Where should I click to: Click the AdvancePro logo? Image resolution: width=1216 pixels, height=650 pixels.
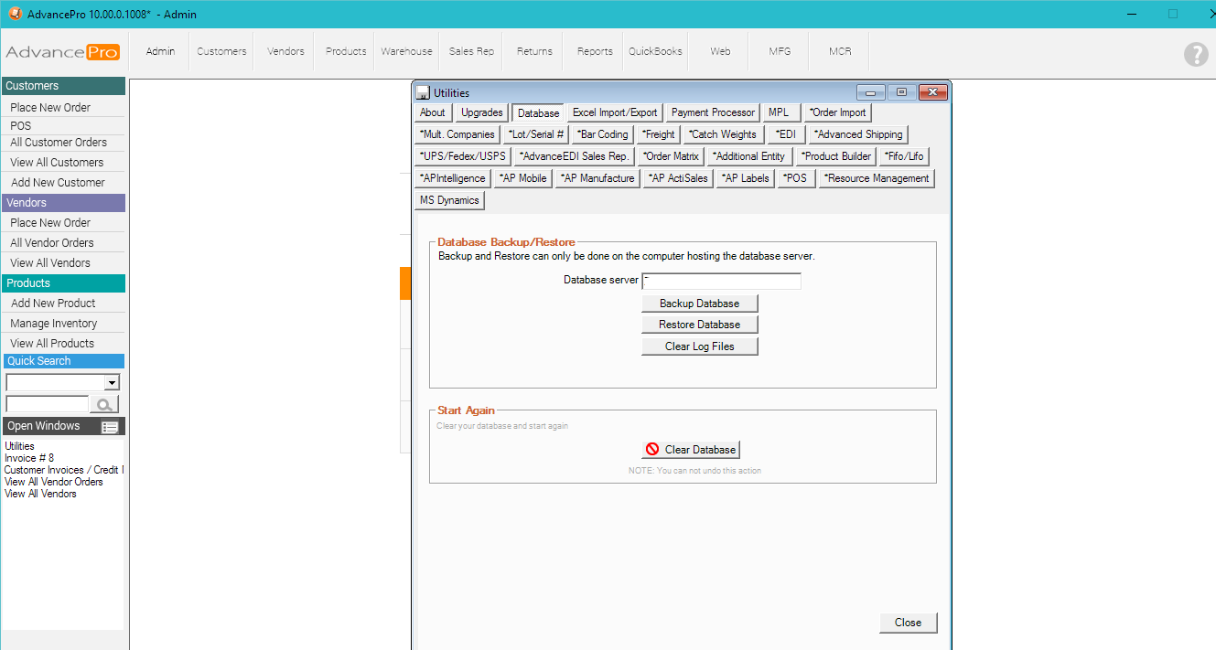tap(62, 52)
